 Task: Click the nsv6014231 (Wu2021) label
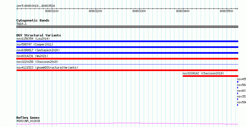(x=32, y=56)
